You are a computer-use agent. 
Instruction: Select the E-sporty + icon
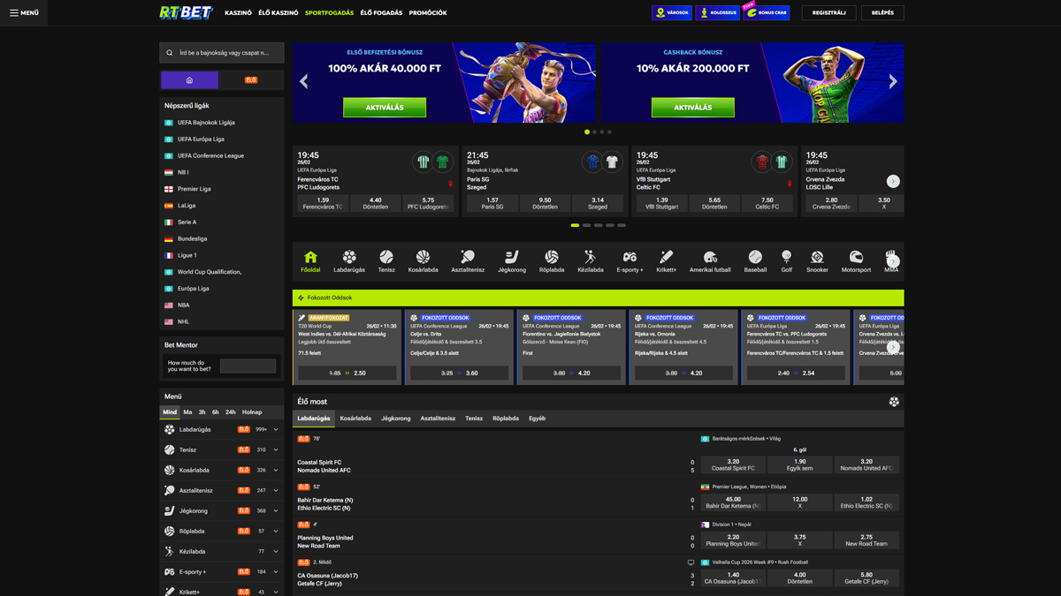point(630,261)
